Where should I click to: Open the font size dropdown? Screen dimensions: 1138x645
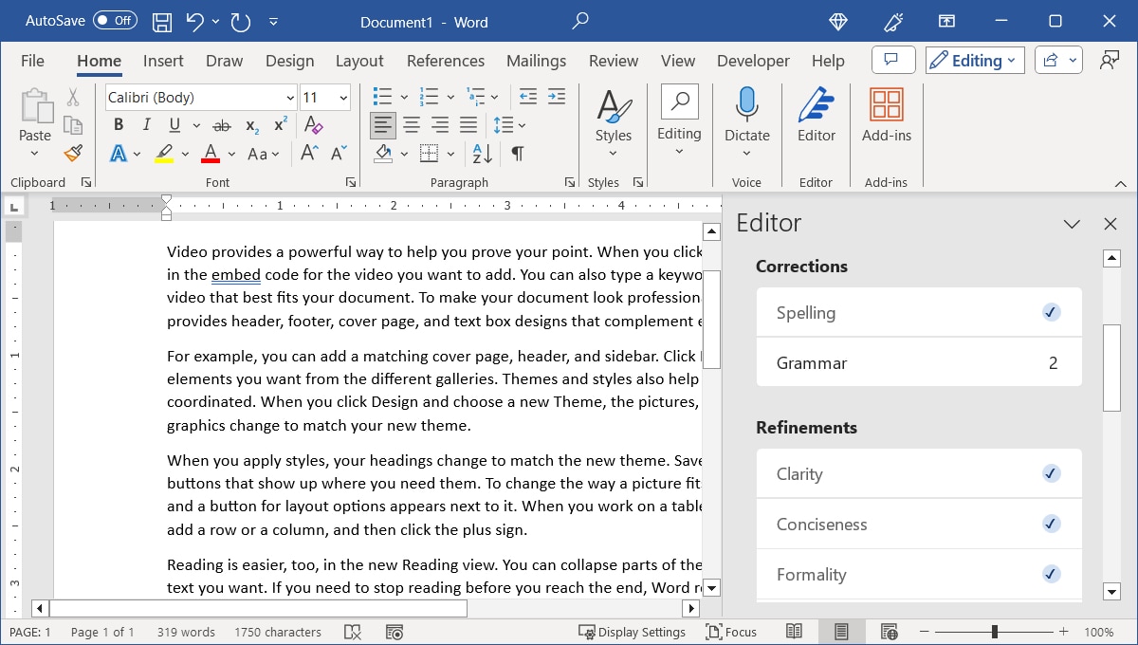[x=343, y=97]
